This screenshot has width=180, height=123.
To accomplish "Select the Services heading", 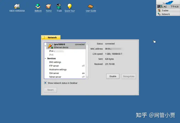I will tap(51, 58).
